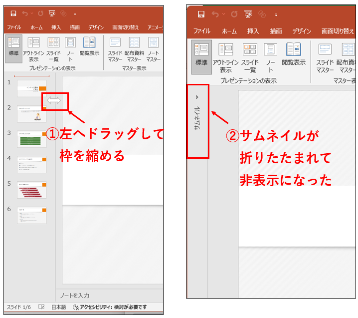Click touch/mouse mode icon in left window
The image size is (358, 318).
click(63, 13)
